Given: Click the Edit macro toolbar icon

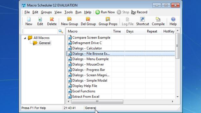Looking at the screenshot, I should click(x=40, y=21).
